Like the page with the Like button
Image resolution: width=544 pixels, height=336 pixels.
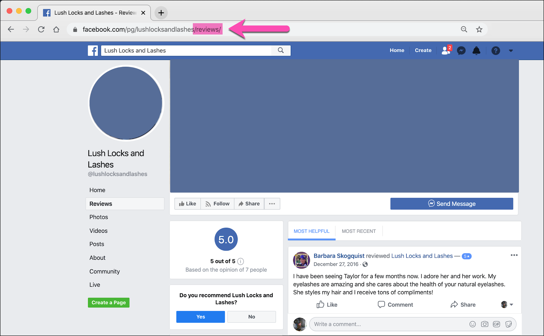coord(187,204)
